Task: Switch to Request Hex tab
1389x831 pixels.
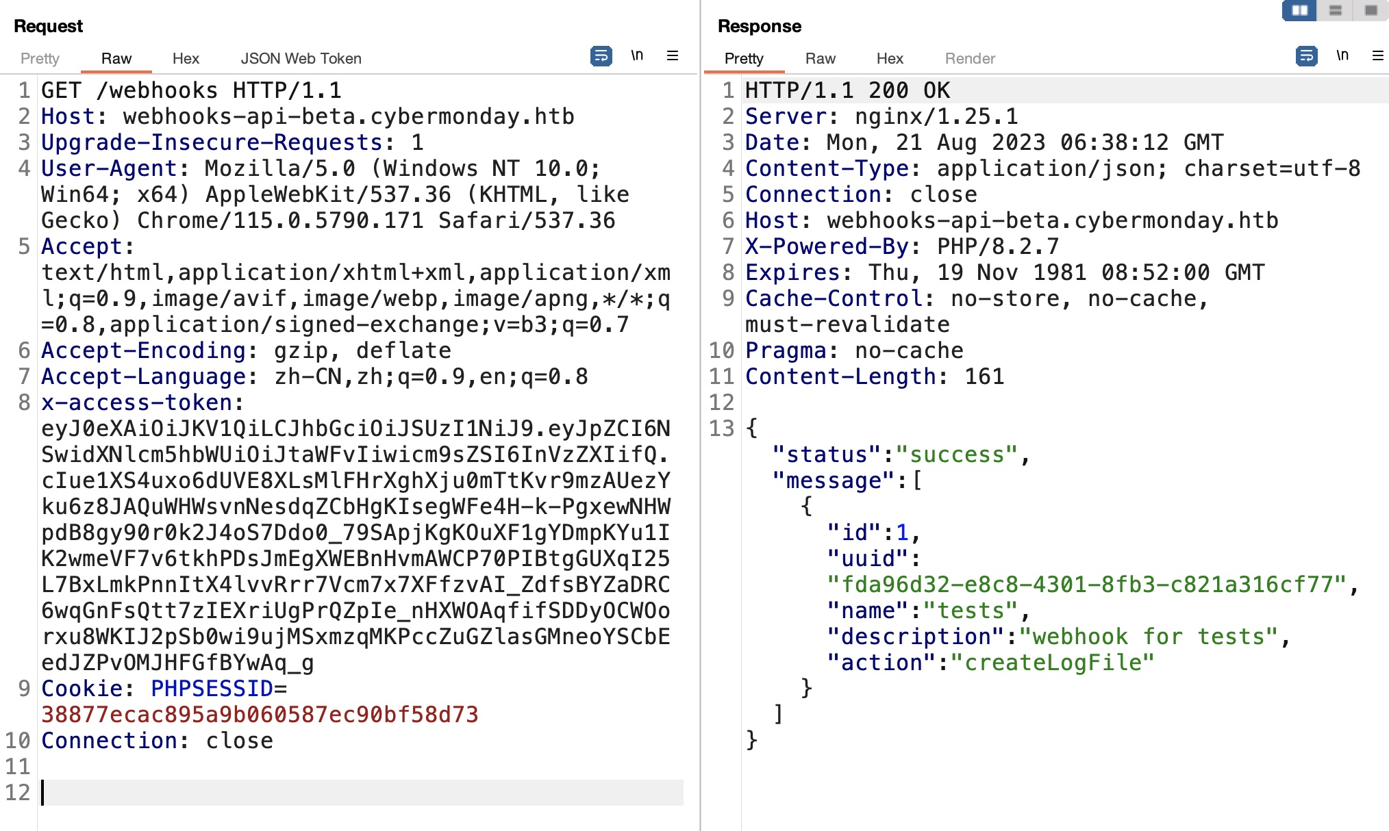Action: [186, 58]
